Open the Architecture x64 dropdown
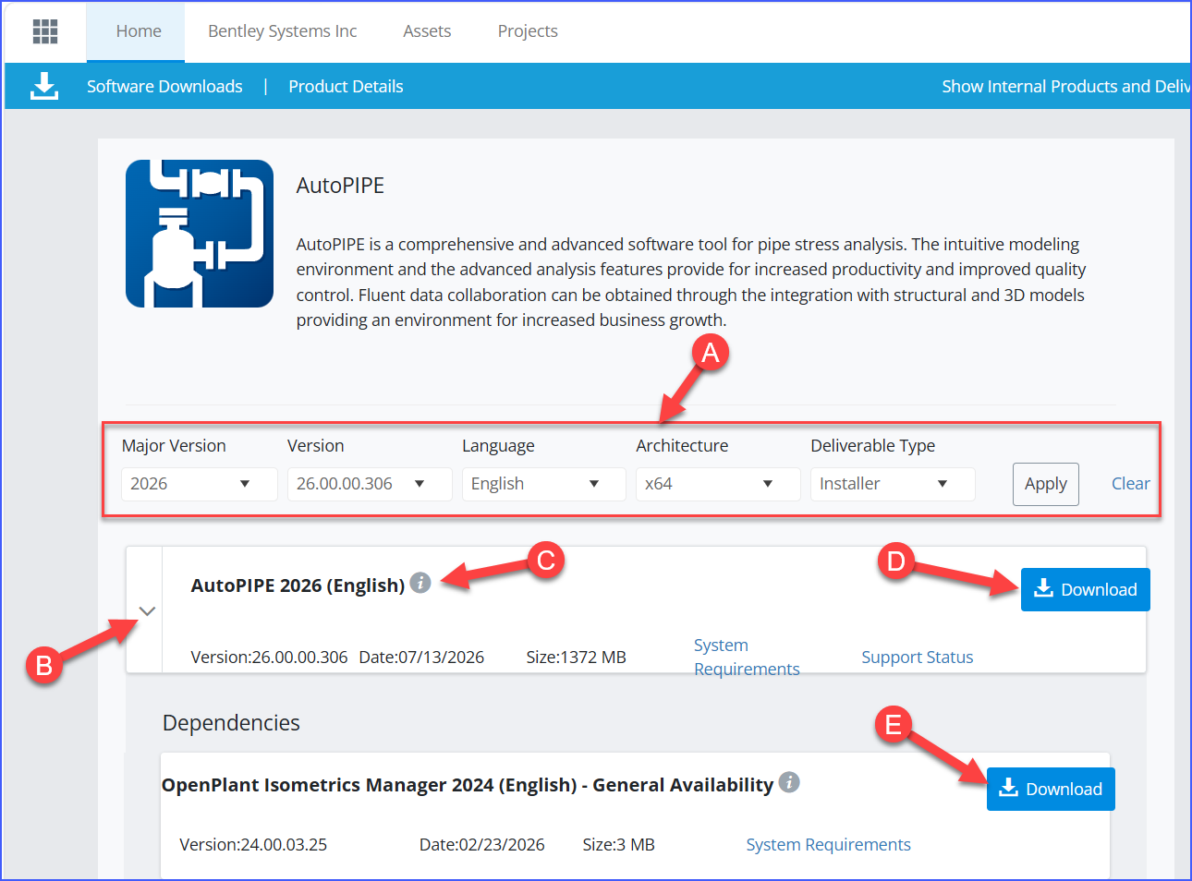Viewport: 1192px width, 881px height. (x=718, y=484)
